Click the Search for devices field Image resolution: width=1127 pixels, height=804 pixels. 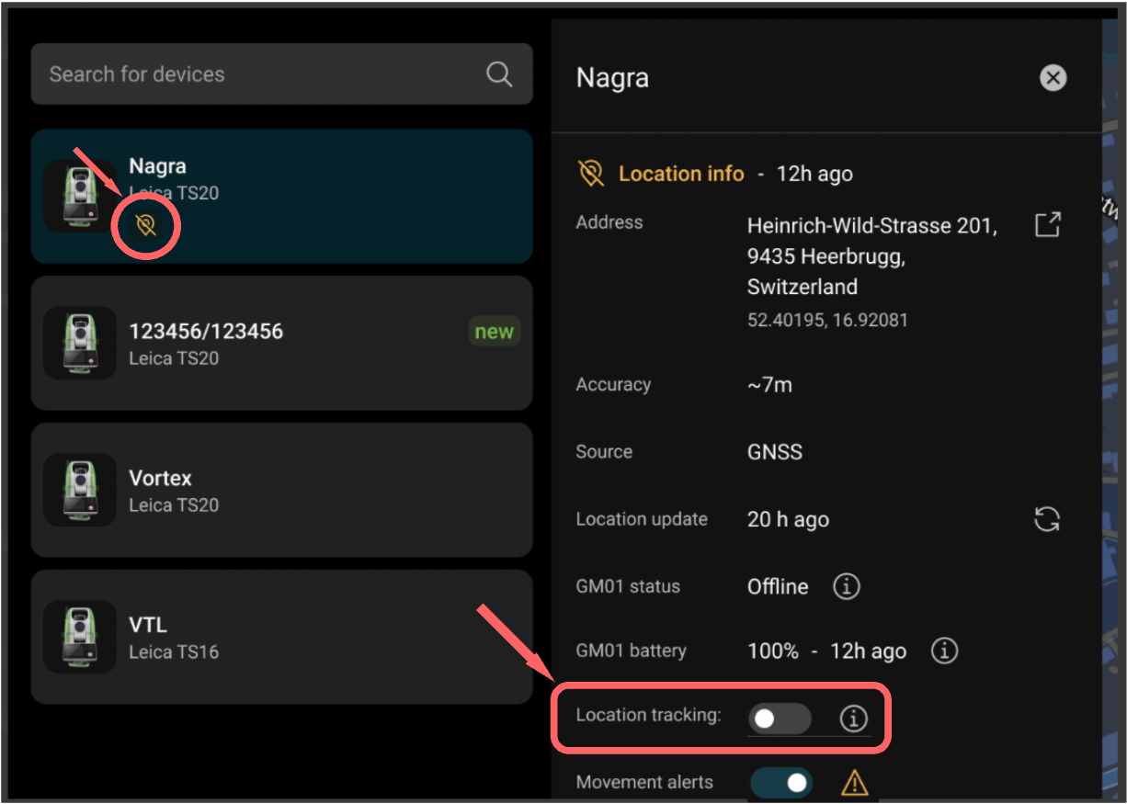coord(257,74)
